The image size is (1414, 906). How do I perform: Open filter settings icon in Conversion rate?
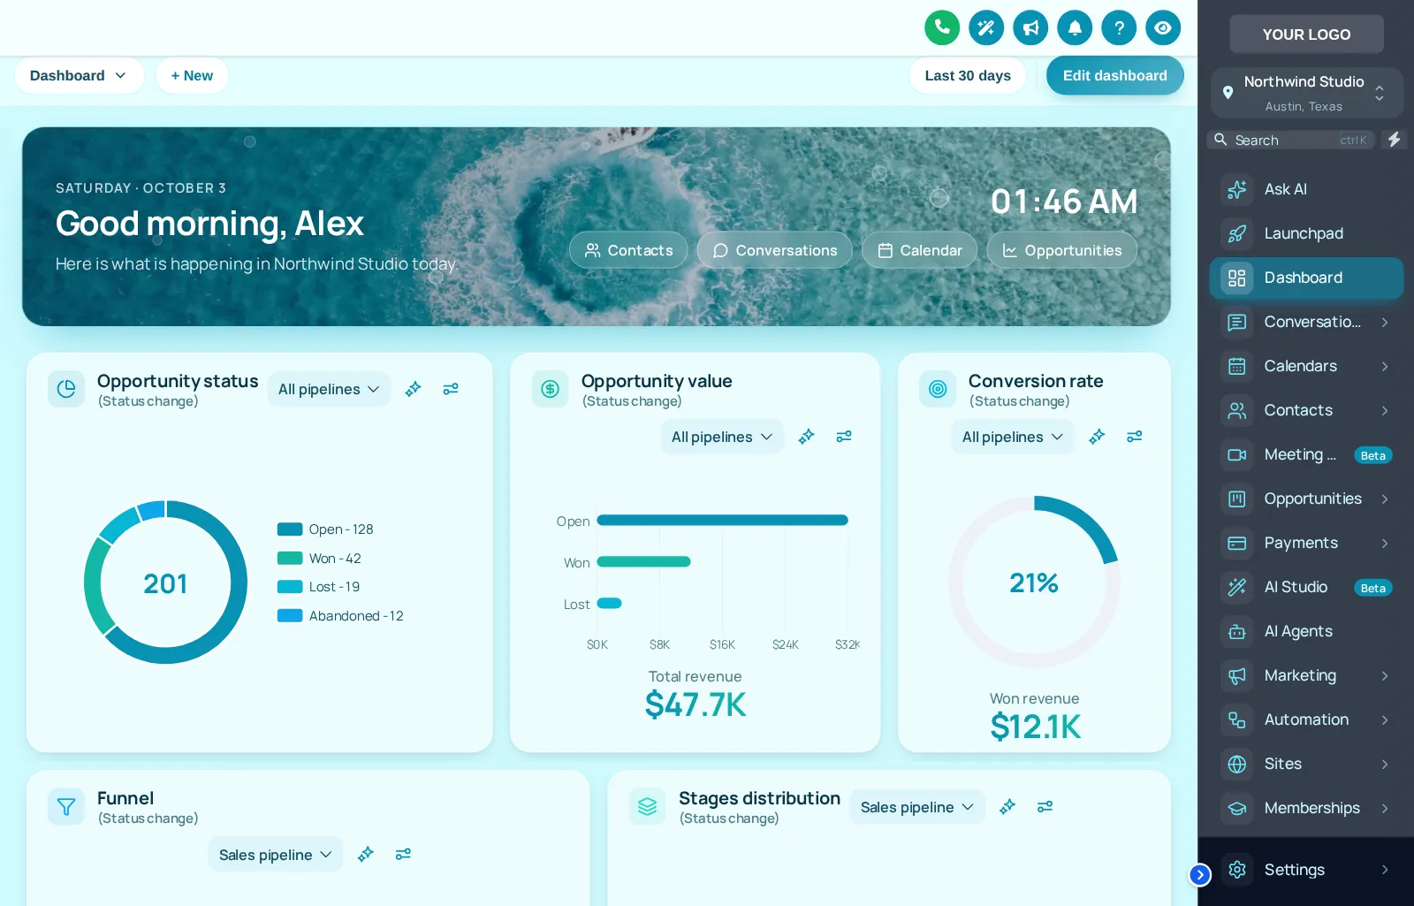[x=1135, y=437]
